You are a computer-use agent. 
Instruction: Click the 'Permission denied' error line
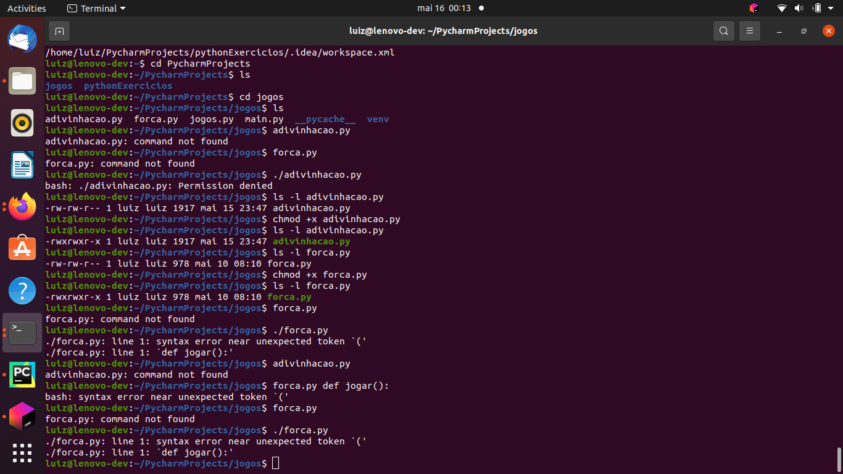tap(159, 186)
